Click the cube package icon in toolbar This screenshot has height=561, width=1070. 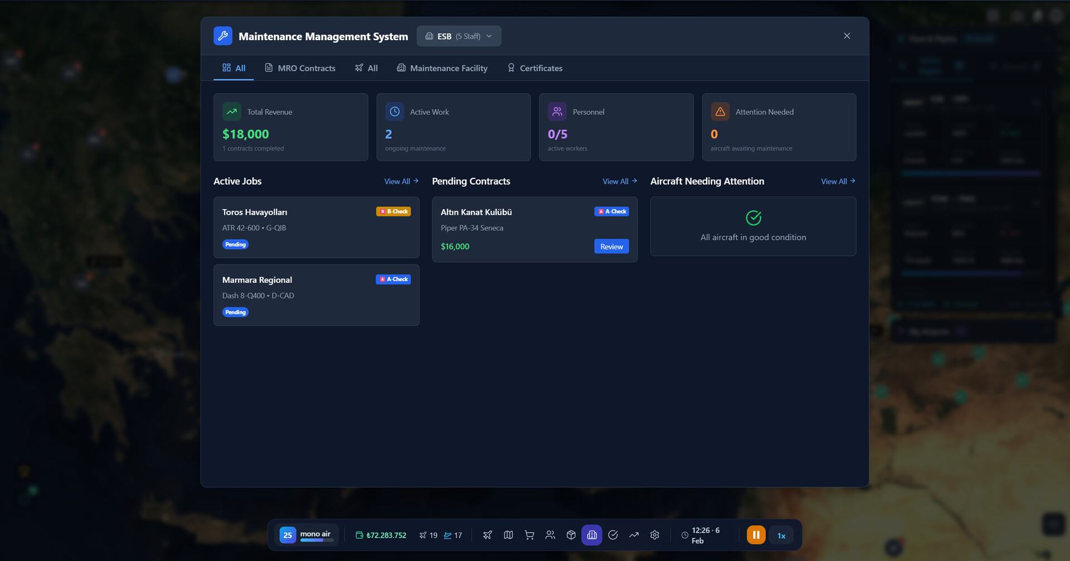point(571,535)
